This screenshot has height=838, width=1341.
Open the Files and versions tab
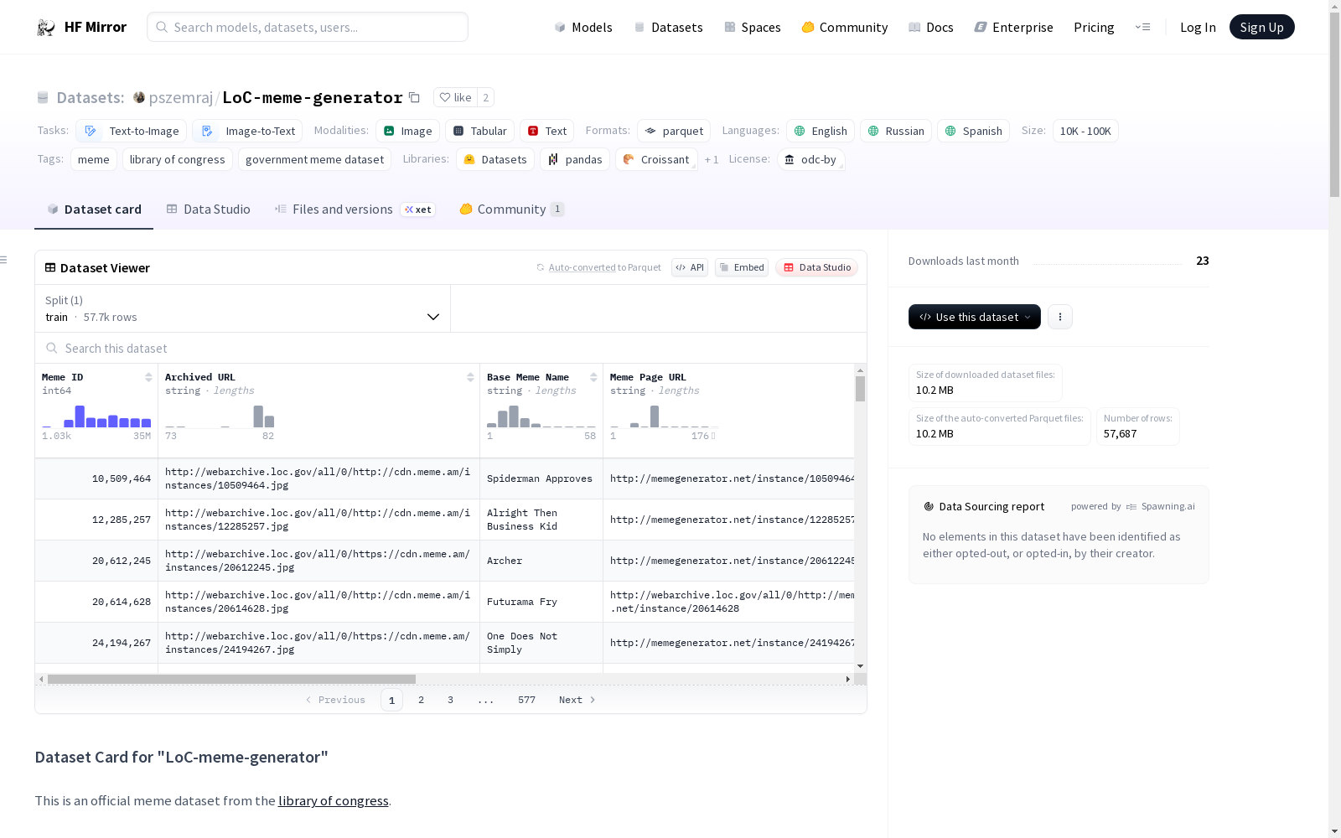coord(355,209)
